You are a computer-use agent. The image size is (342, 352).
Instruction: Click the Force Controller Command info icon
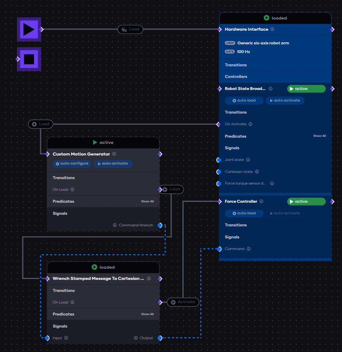pyautogui.click(x=249, y=249)
